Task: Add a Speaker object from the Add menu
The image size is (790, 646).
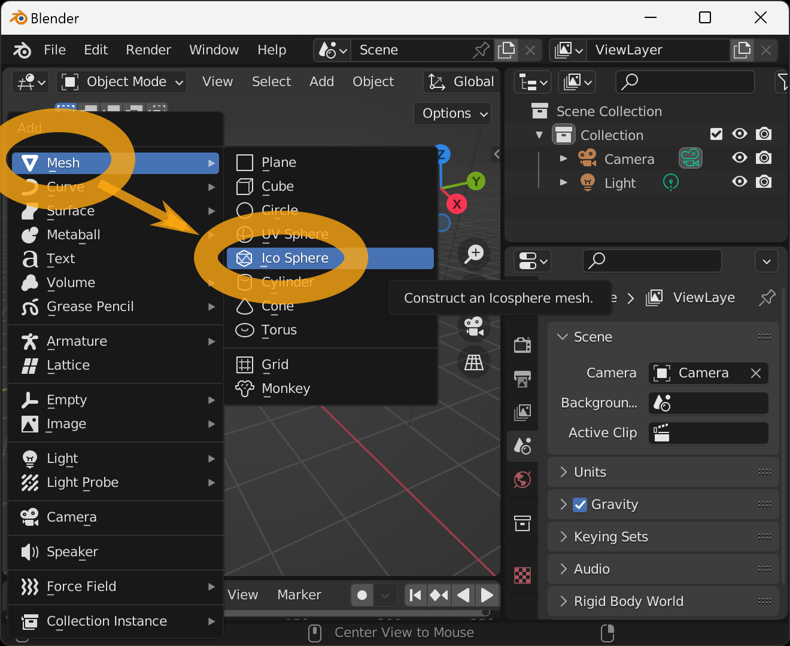Action: (x=116, y=552)
